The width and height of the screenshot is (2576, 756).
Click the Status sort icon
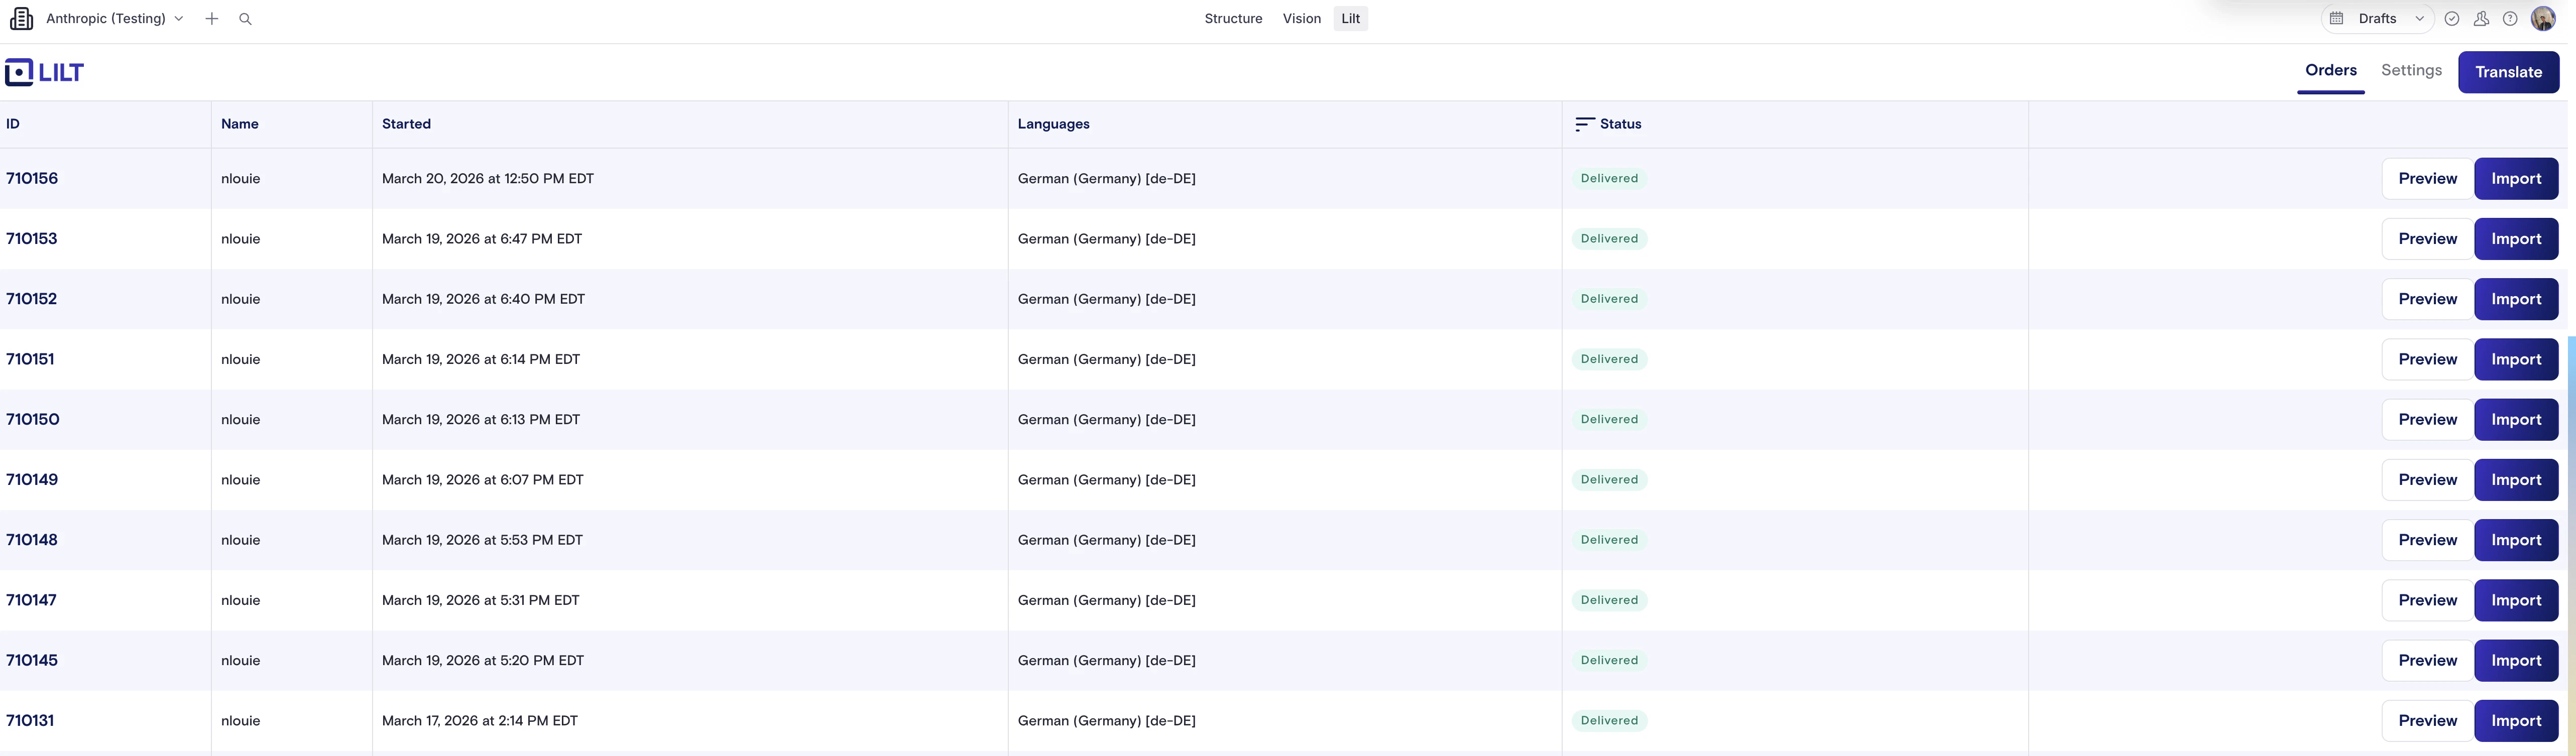(1584, 124)
